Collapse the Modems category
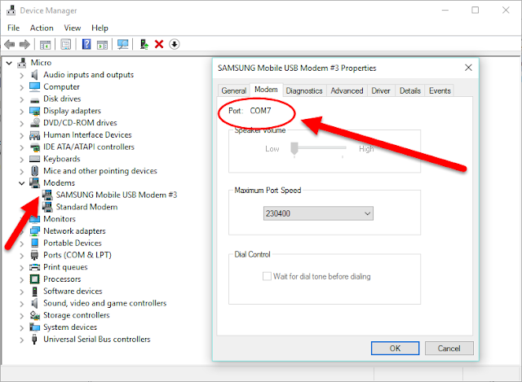522x382 pixels. click(x=22, y=183)
